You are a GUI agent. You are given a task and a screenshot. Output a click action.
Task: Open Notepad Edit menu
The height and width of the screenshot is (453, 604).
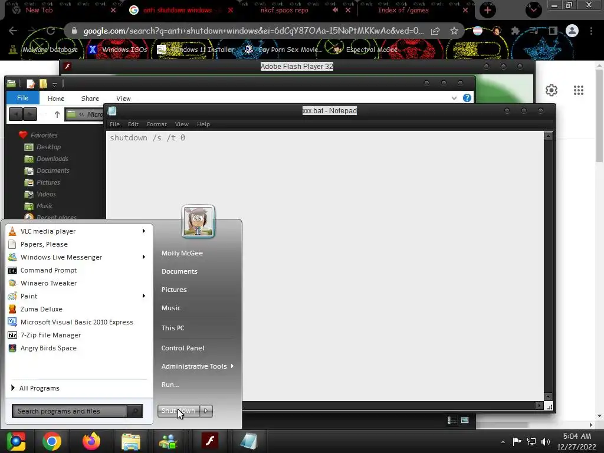tap(133, 124)
